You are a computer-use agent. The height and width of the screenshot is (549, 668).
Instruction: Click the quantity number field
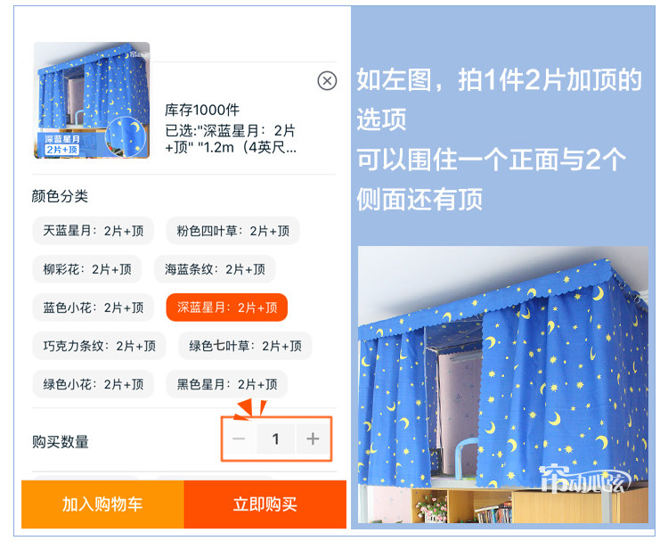(x=275, y=438)
